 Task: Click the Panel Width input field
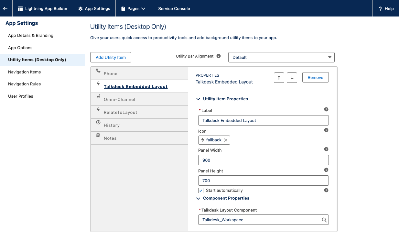tap(264, 160)
